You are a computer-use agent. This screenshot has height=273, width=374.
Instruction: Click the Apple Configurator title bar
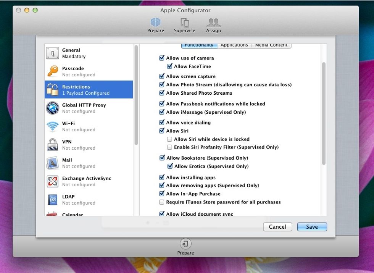tap(185, 10)
